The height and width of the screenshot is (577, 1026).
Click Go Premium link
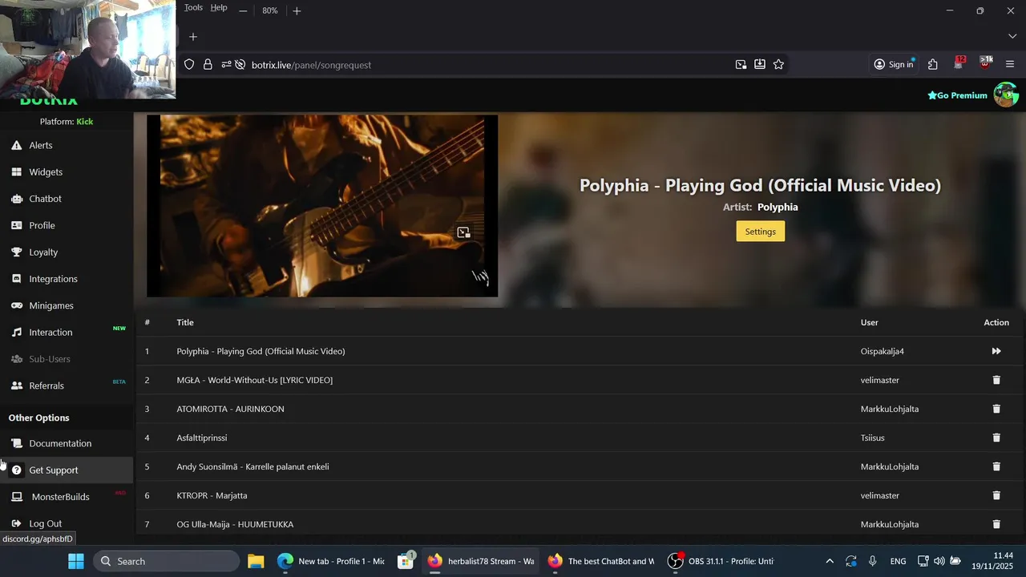pyautogui.click(x=957, y=95)
